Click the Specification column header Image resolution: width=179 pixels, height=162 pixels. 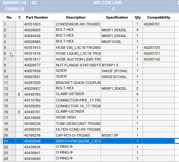117,18
